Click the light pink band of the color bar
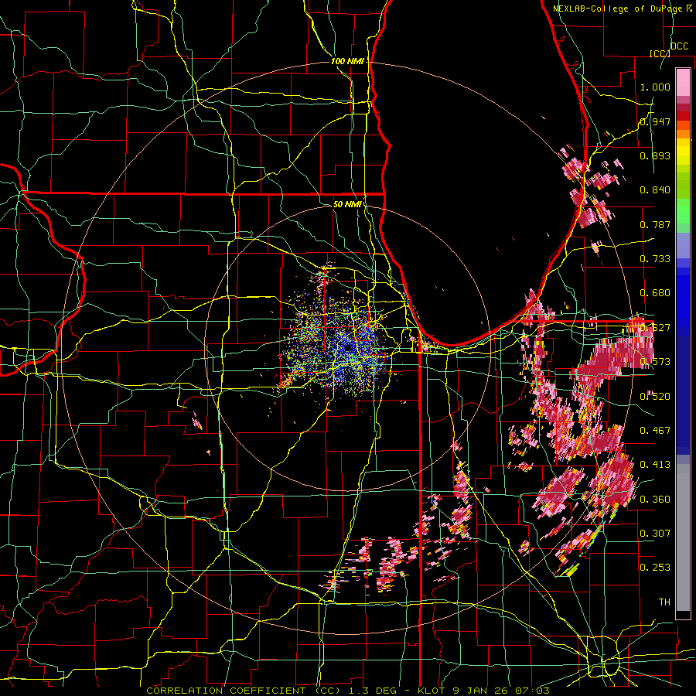The image size is (696, 696). click(683, 83)
